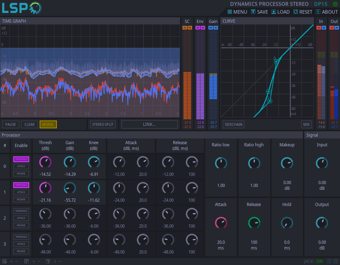
Task: Click the plus next to the T icon
Action: click(55, 261)
